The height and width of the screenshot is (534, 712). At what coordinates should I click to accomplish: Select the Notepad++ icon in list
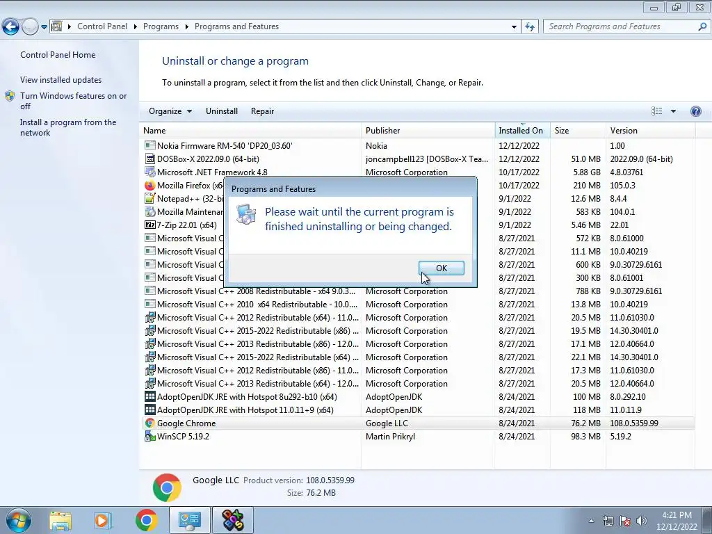150,198
